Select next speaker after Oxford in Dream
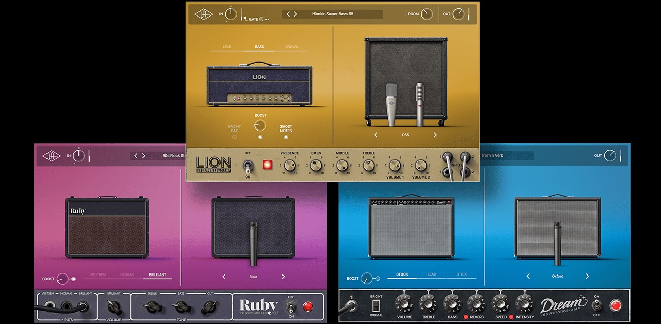661x324 pixels. point(587,276)
